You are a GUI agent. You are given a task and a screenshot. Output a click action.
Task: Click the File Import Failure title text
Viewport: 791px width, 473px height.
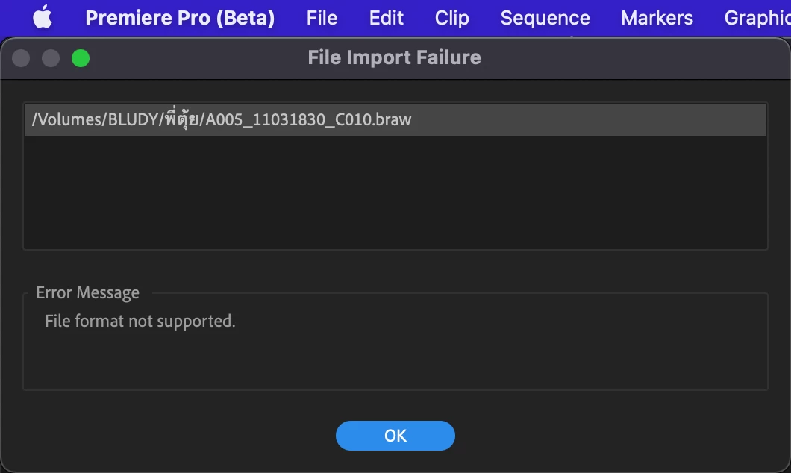click(x=395, y=57)
